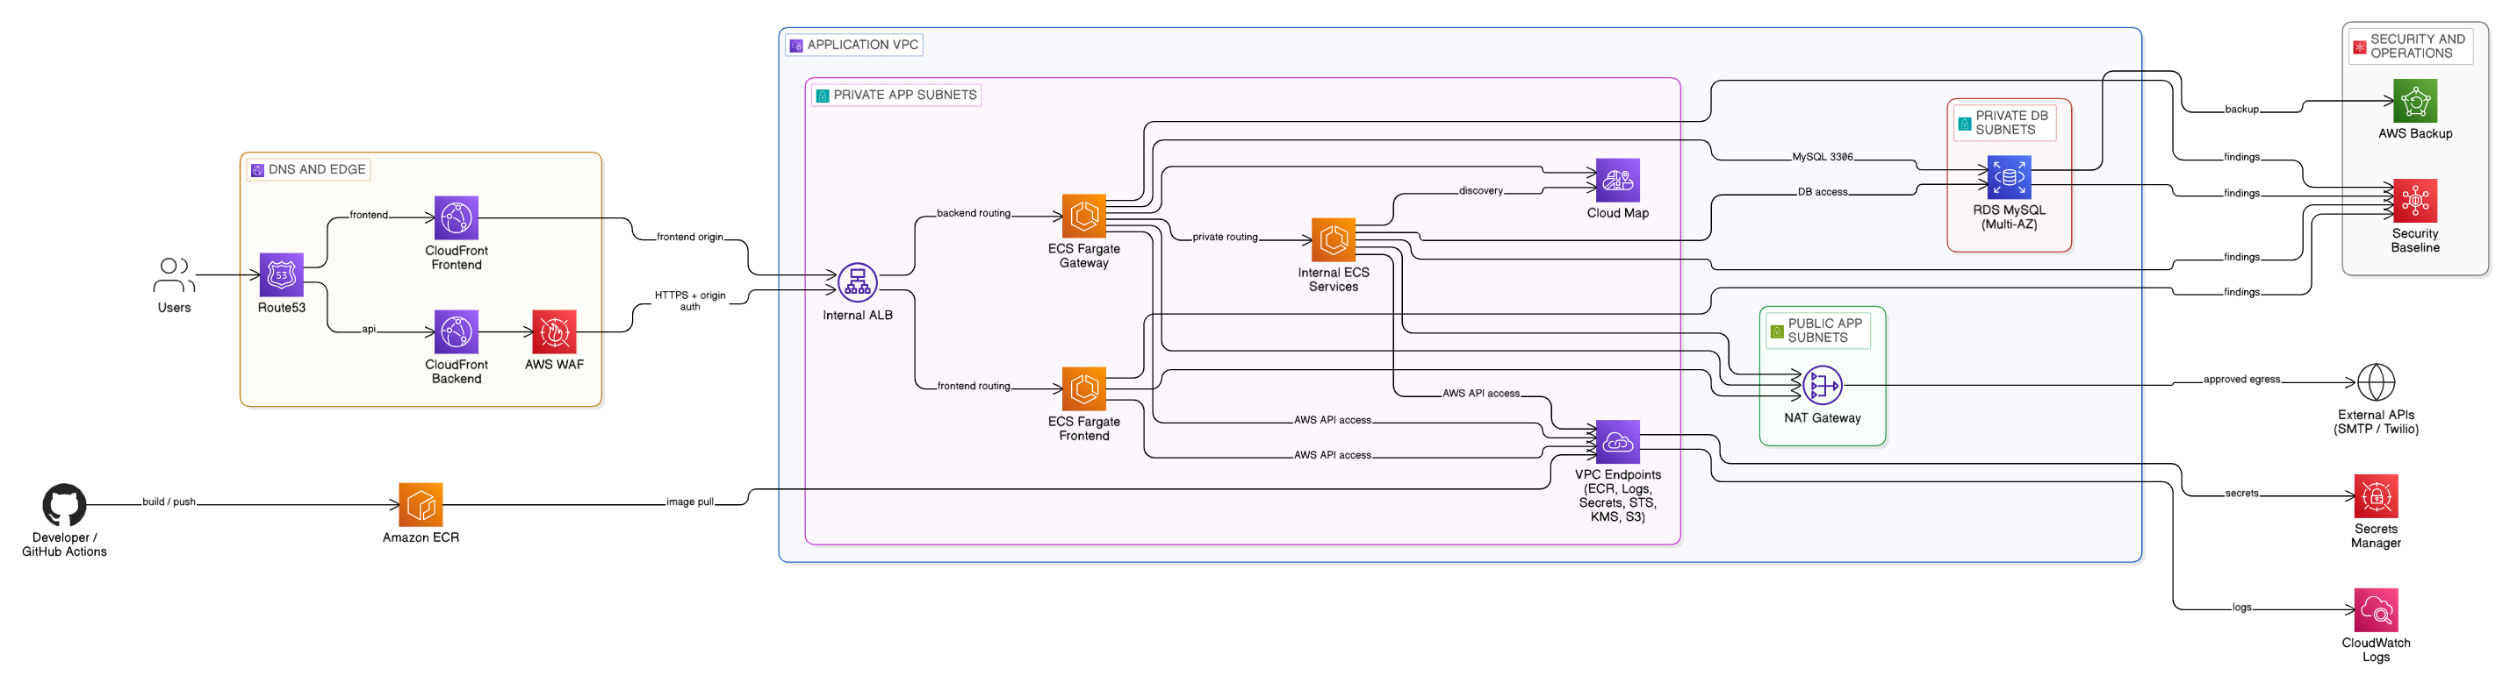
Task: Click the 'Developer / GitHub Actions' caption
Action: (x=64, y=544)
